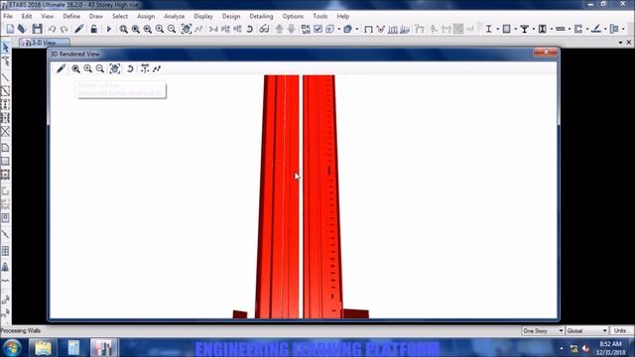635x357 pixels.
Task: Click rubber band zoom in Rendered View toolbar
Action: point(75,68)
